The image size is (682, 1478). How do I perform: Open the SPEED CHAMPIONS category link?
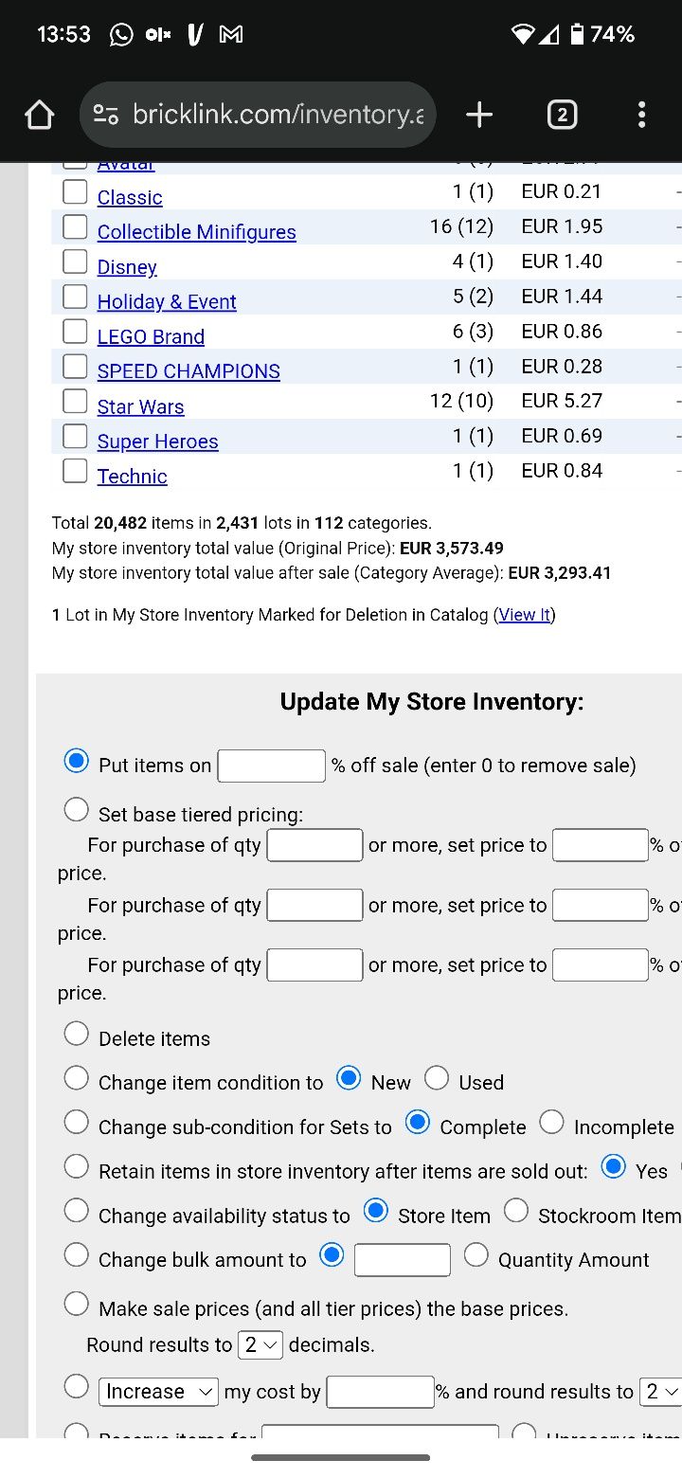click(188, 371)
